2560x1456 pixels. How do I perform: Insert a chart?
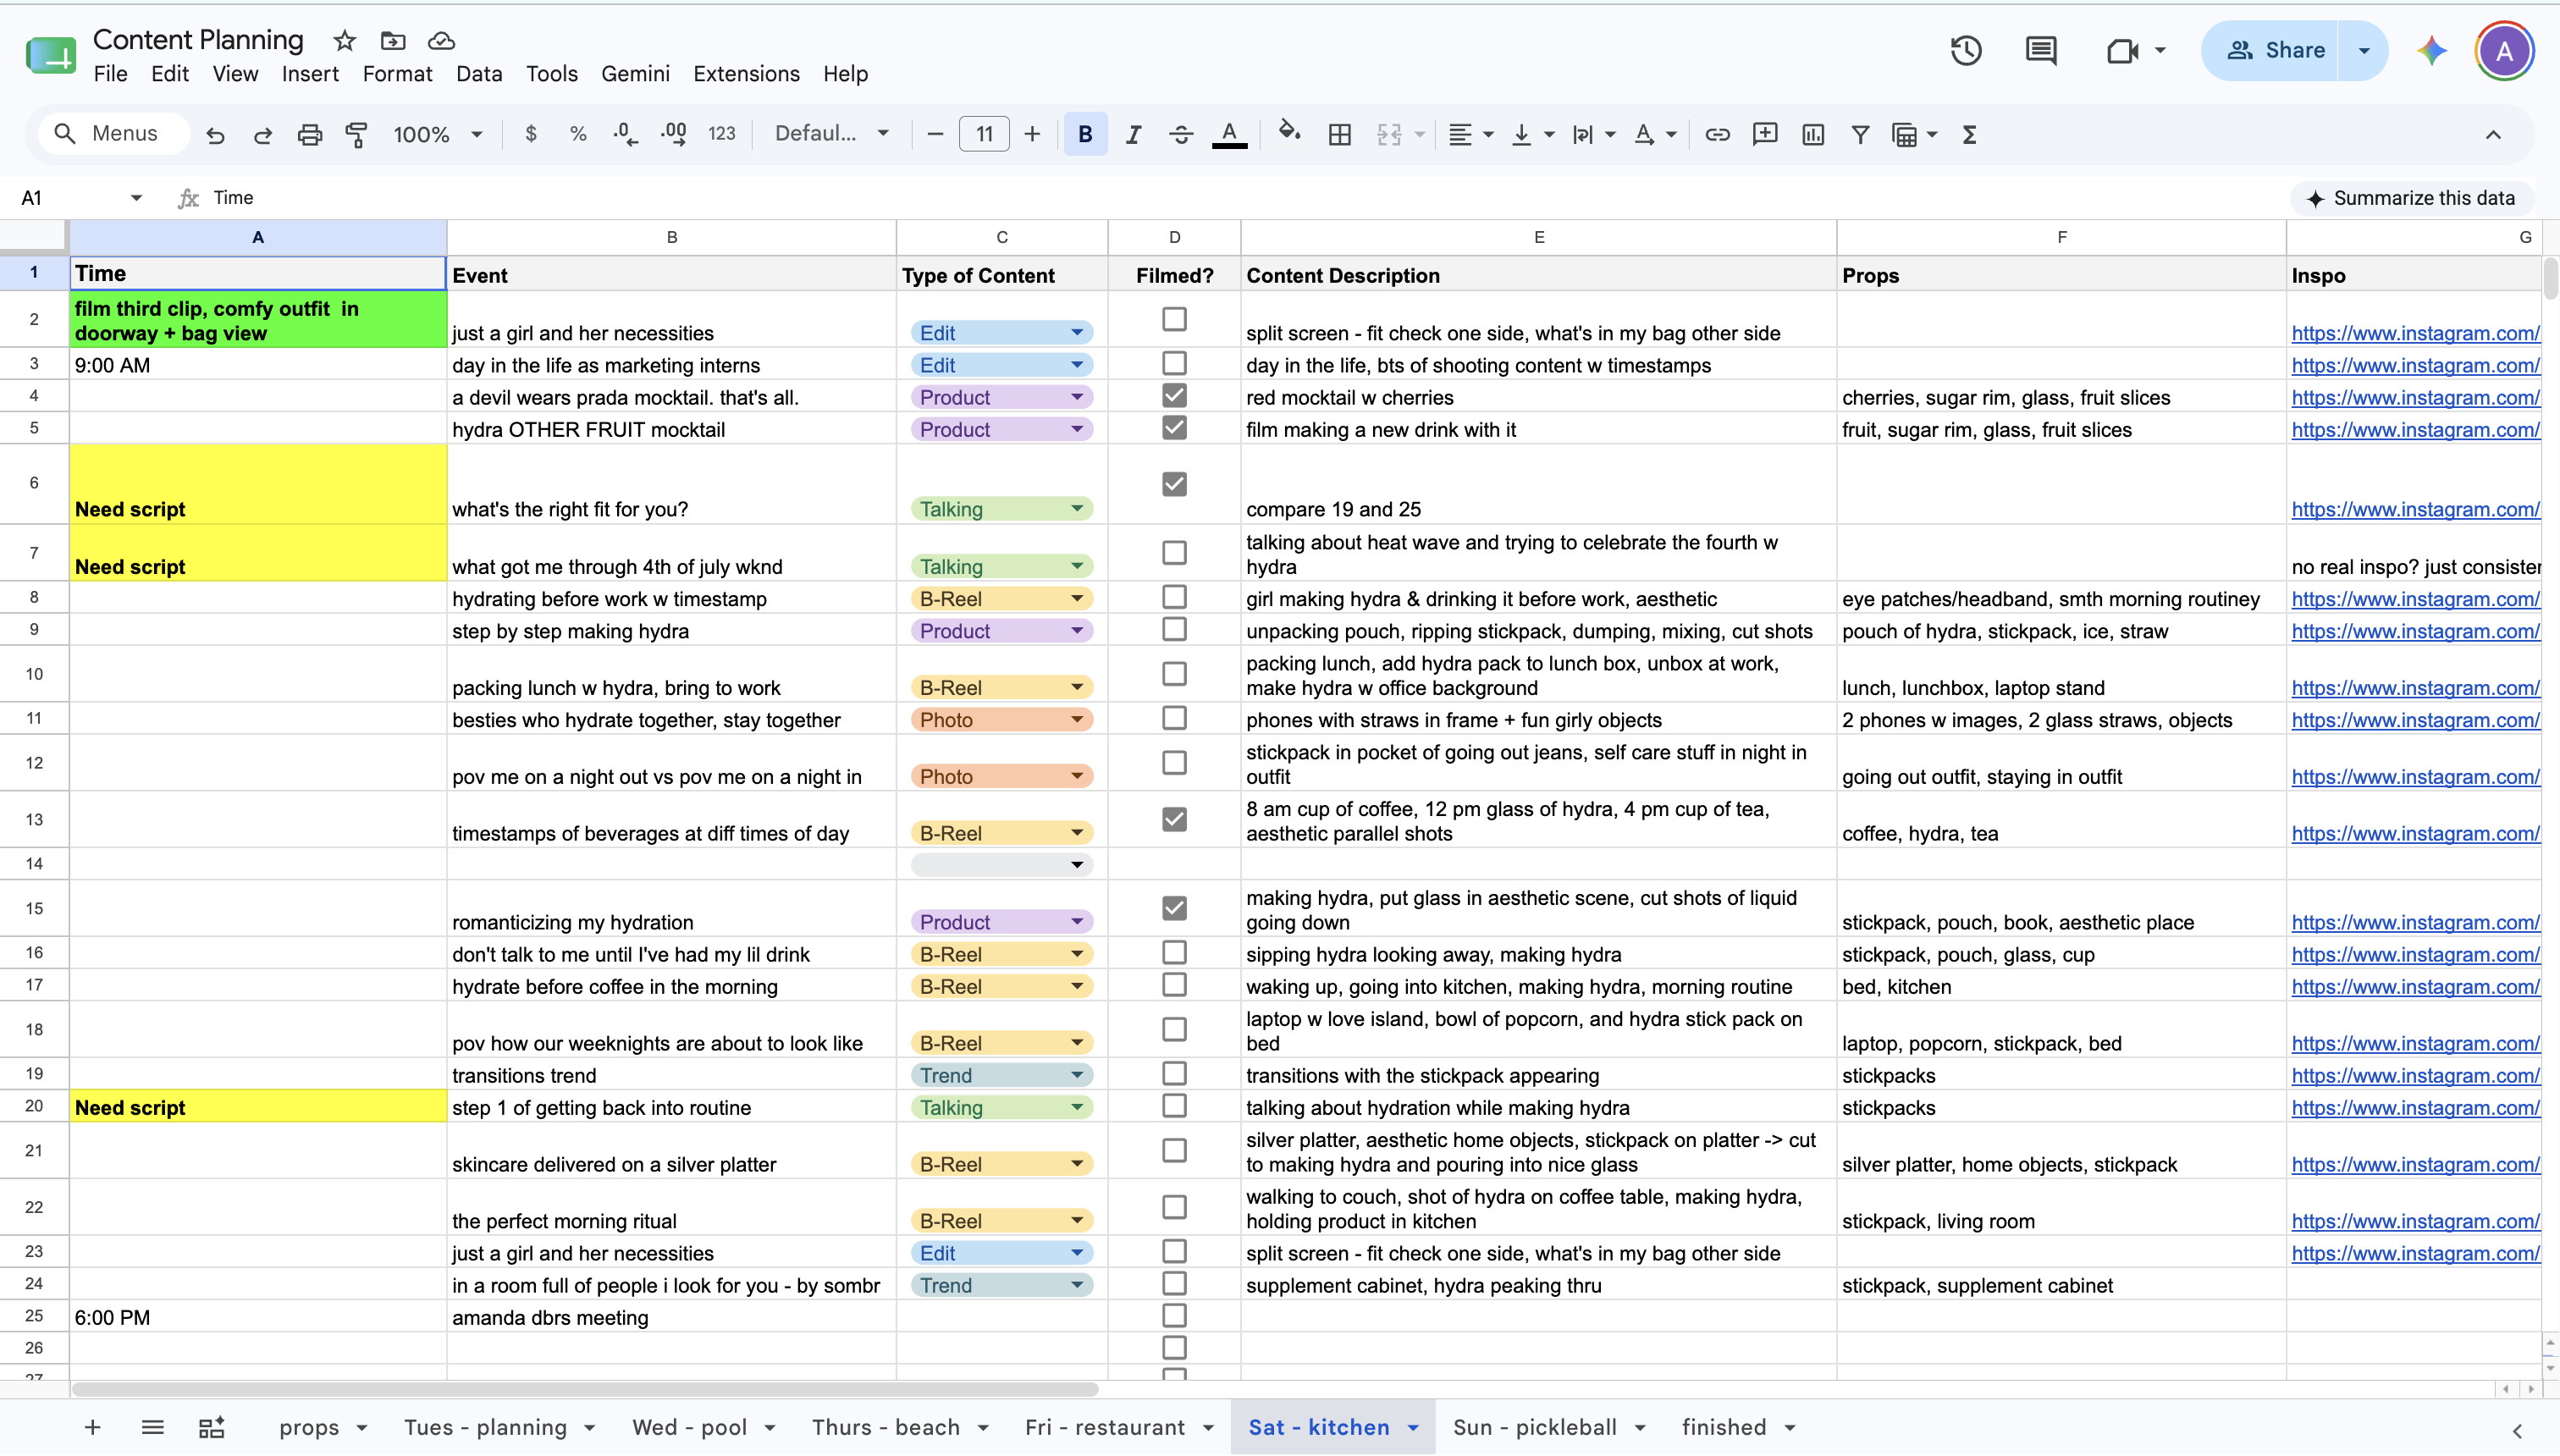(x=1813, y=134)
